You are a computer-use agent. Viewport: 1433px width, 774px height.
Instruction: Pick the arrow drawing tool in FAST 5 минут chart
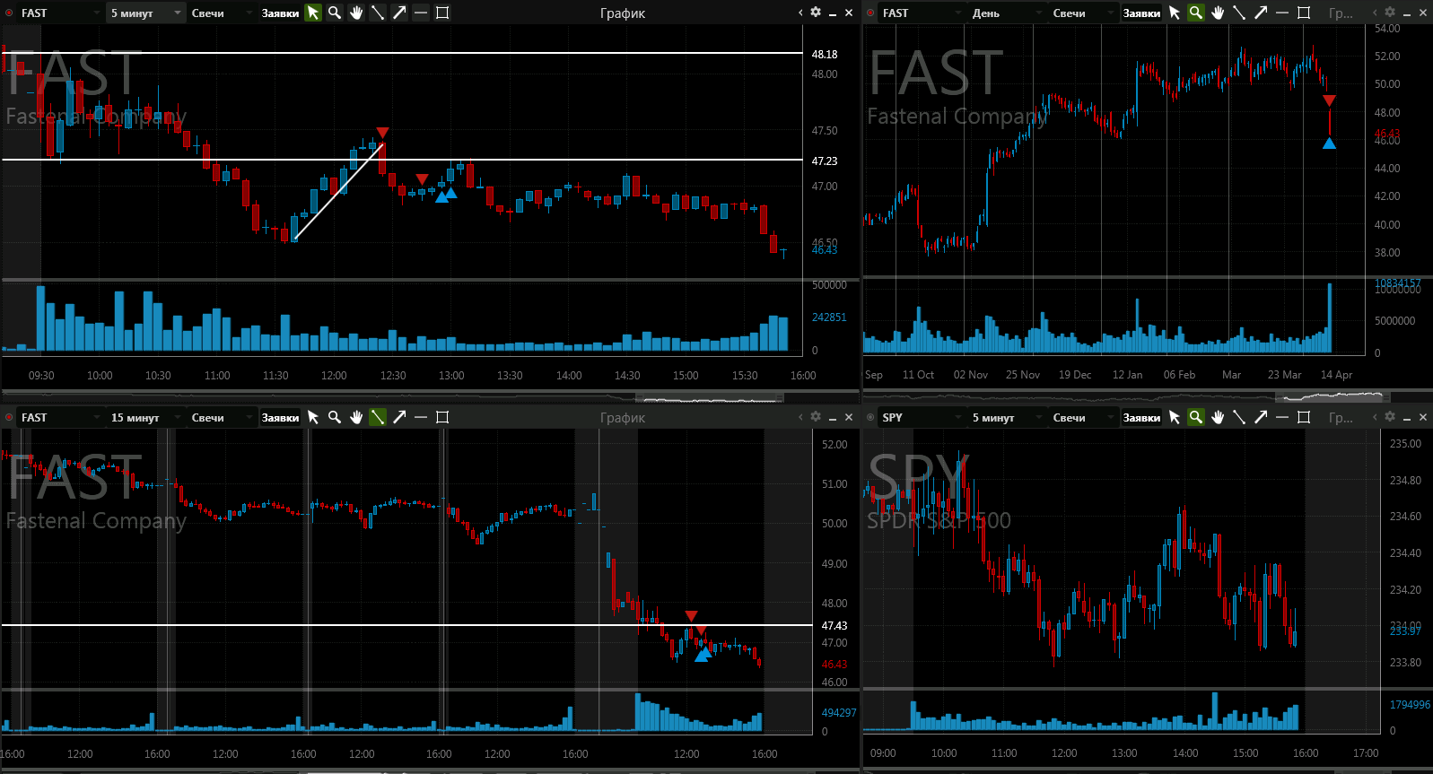(x=399, y=13)
